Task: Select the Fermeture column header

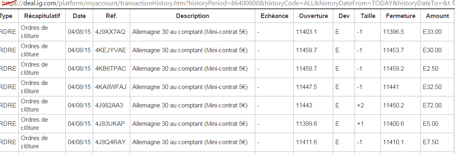Action: click(400, 16)
